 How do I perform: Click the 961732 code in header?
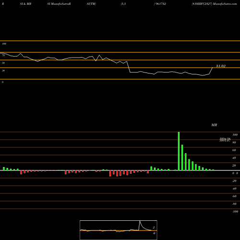(161, 4)
